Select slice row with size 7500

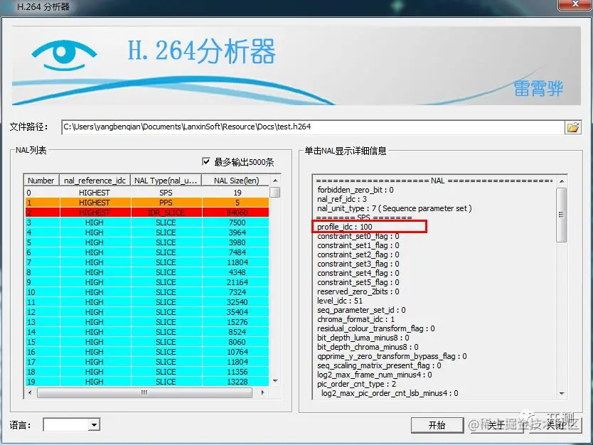coord(147,222)
